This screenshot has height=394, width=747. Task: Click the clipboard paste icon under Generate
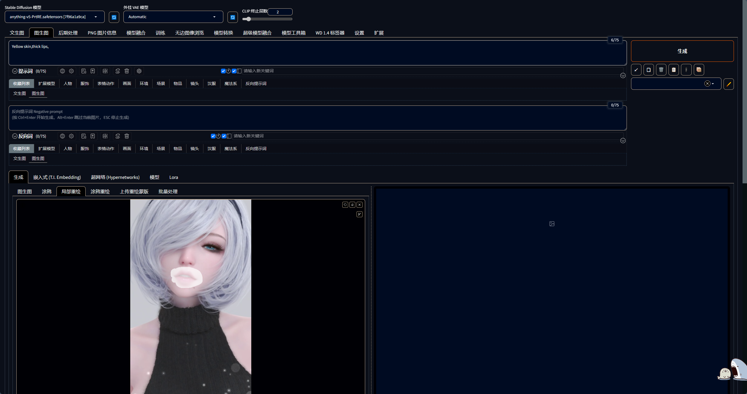(x=674, y=70)
